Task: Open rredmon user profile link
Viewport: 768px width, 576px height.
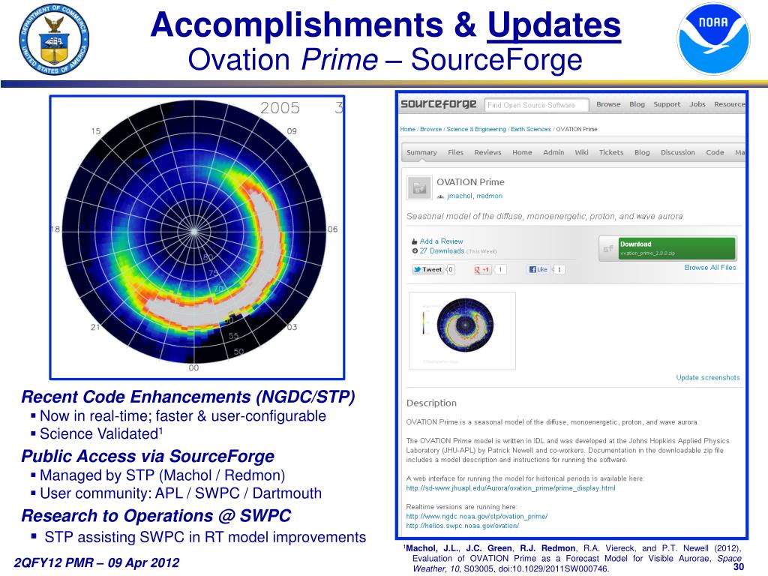Action: 489,196
